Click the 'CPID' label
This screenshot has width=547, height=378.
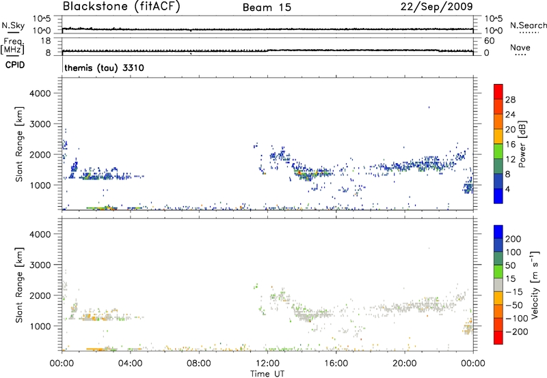pos(15,65)
